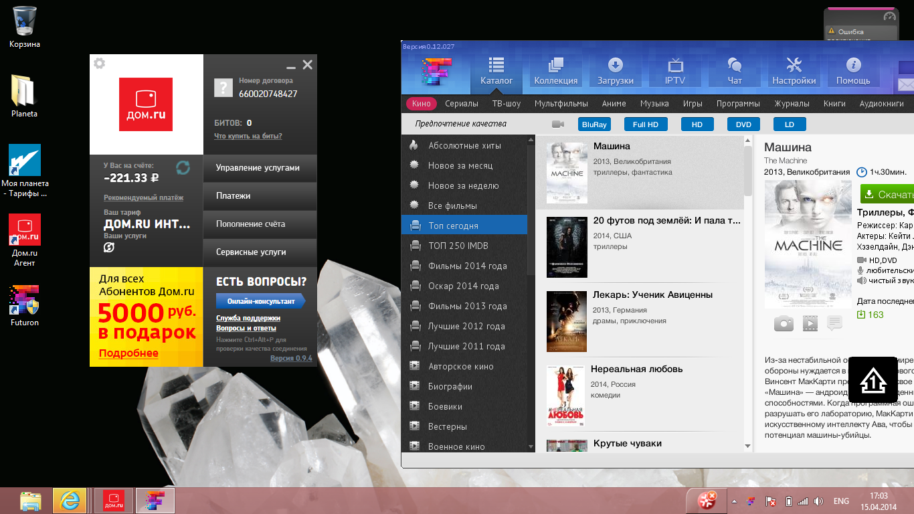The width and height of the screenshot is (914, 514).
Task: Select the Planeta folder on the desktop
Action: (x=25, y=96)
